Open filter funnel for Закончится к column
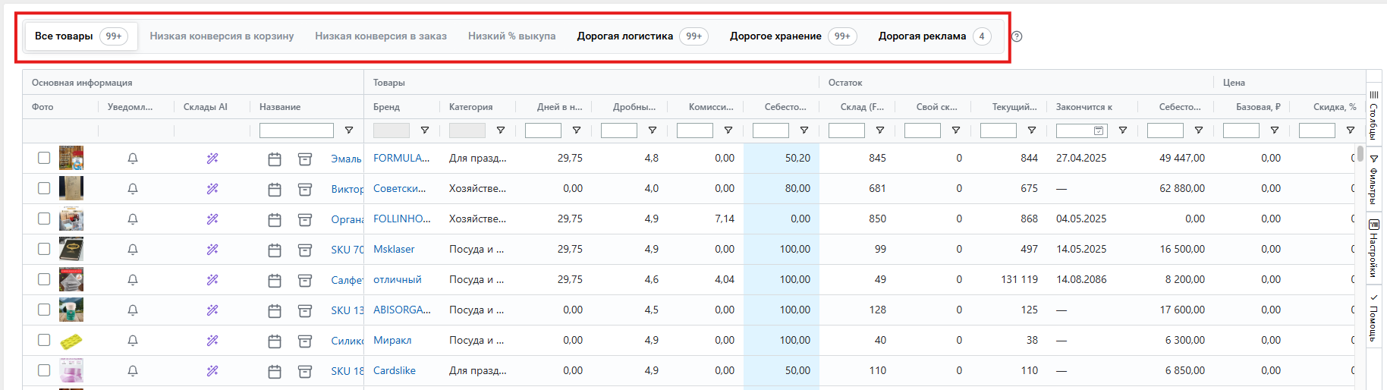This screenshot has width=1387, height=390. (1123, 131)
